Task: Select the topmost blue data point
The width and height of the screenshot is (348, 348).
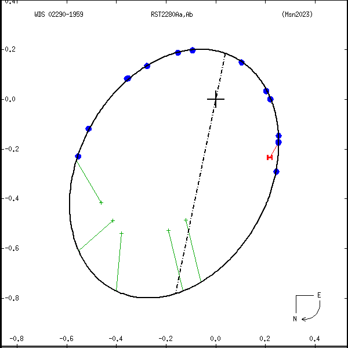Action: click(193, 50)
